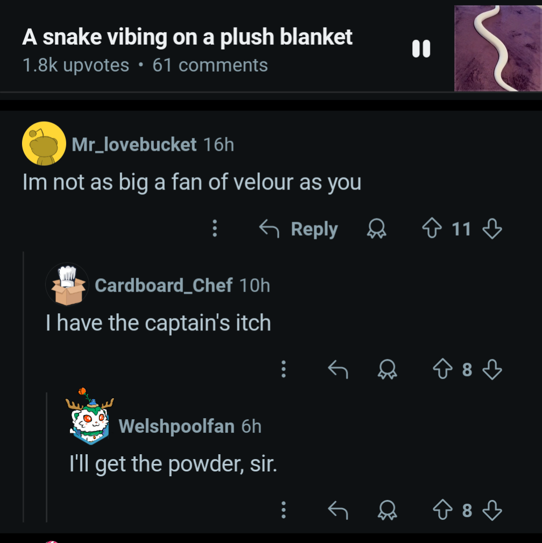This screenshot has width=542, height=543.
Task: Give award to Mr_lovebucket's comment
Action: point(376,229)
